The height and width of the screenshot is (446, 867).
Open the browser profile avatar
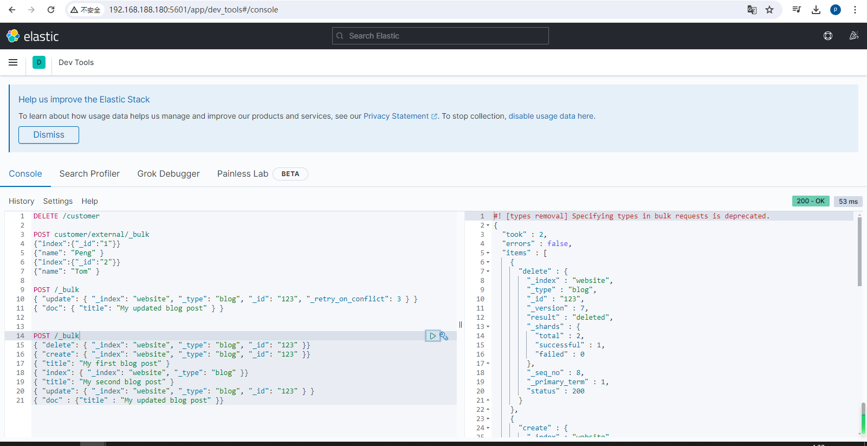(836, 10)
